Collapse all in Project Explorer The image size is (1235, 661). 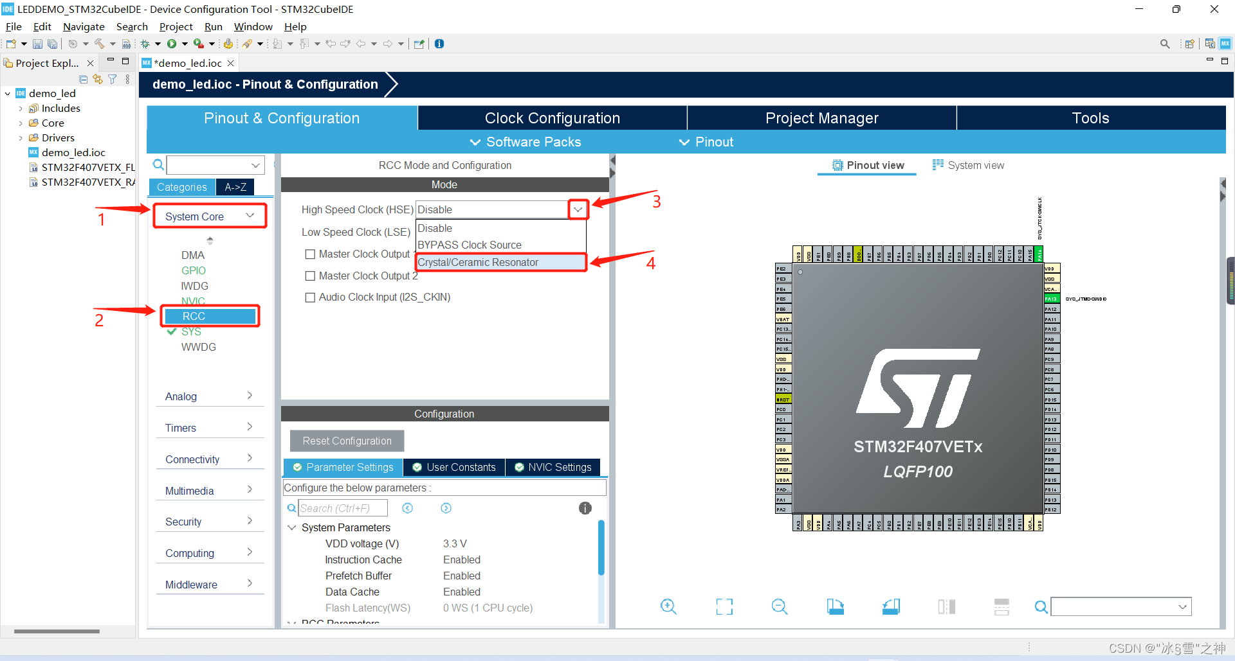[83, 79]
